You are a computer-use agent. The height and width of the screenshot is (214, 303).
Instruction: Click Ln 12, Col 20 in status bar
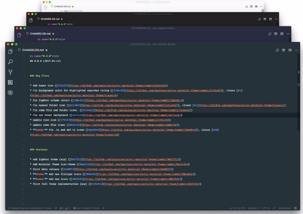click(x=237, y=208)
